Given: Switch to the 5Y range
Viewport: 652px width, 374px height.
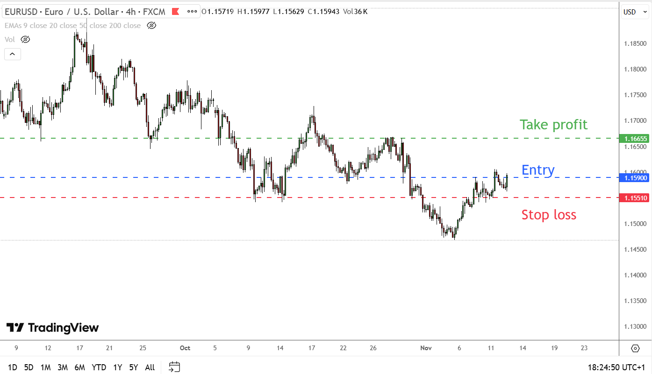Looking at the screenshot, I should (133, 367).
